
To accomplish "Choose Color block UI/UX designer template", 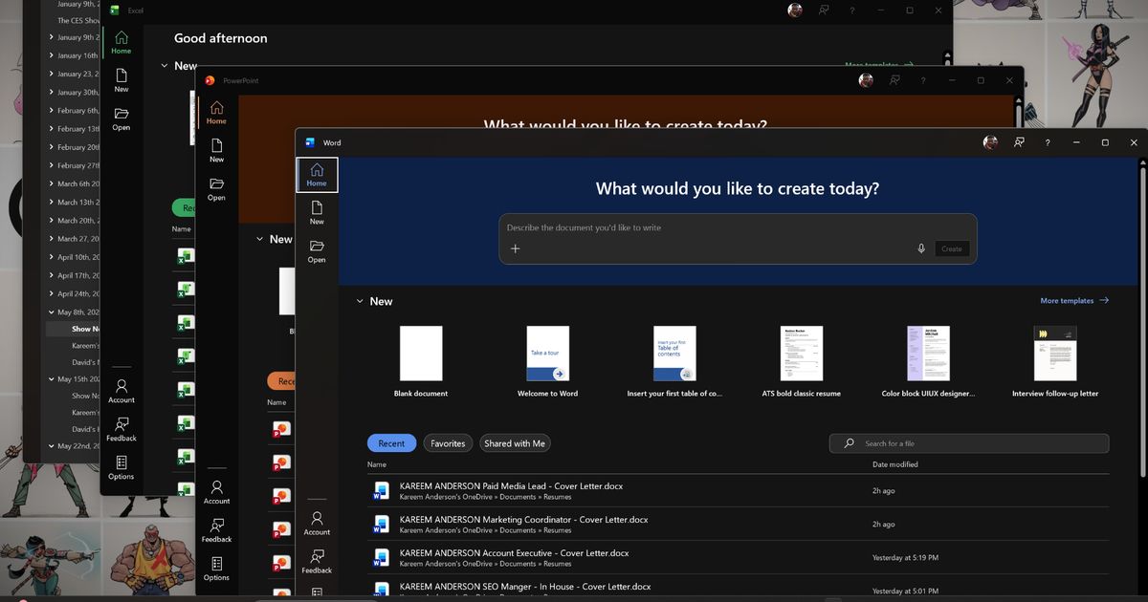I will pyautogui.click(x=928, y=361).
